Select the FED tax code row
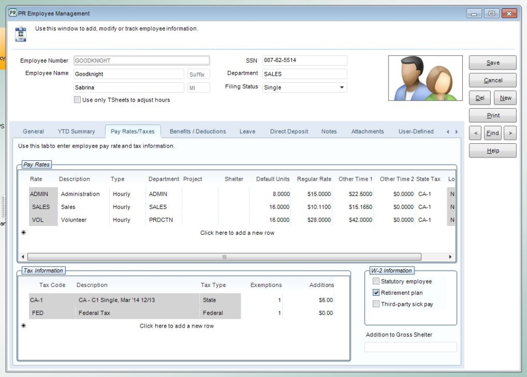Screen dimensions: 527x377 (52, 313)
